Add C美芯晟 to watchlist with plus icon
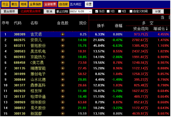Image resolution: width=171 pixels, height=118 pixels. 63,63
